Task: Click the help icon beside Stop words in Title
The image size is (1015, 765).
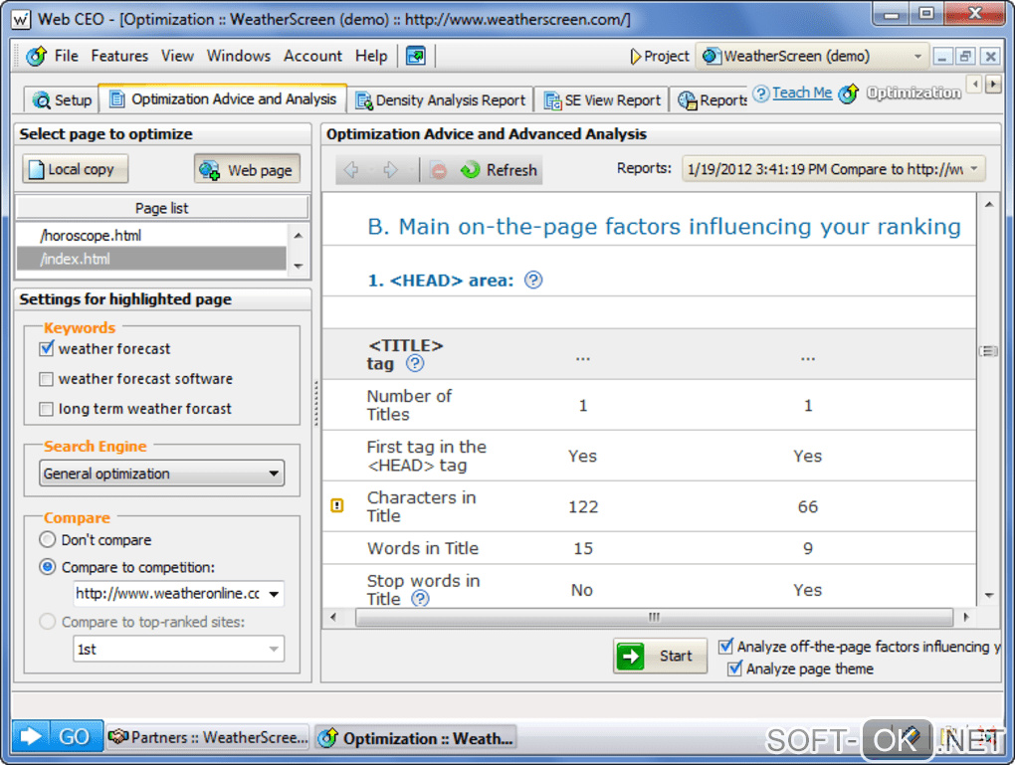Action: (x=420, y=599)
